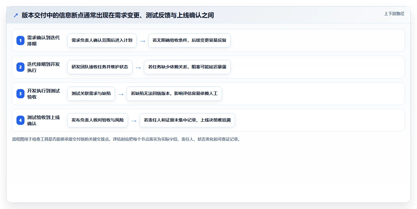Click the step label 开发执行到测试验收
Image resolution: width=417 pixels, height=209 pixels.
(x=43, y=94)
